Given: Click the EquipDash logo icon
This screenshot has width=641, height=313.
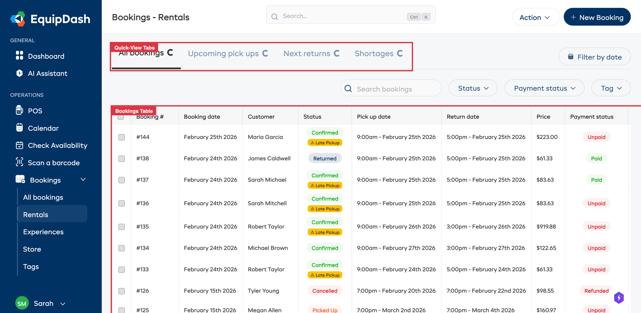Looking at the screenshot, I should (x=18, y=19).
